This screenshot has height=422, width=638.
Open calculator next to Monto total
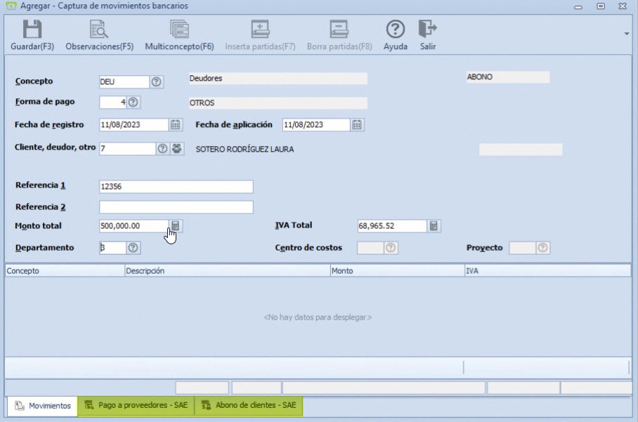pyautogui.click(x=176, y=226)
